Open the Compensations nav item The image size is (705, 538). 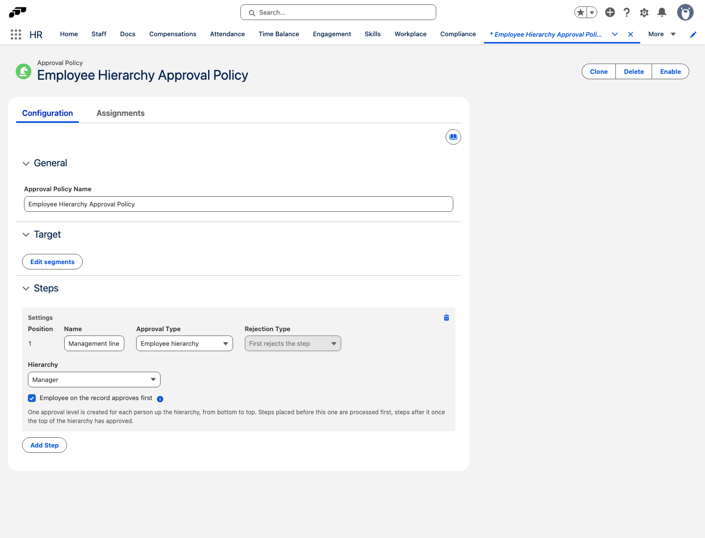point(173,34)
